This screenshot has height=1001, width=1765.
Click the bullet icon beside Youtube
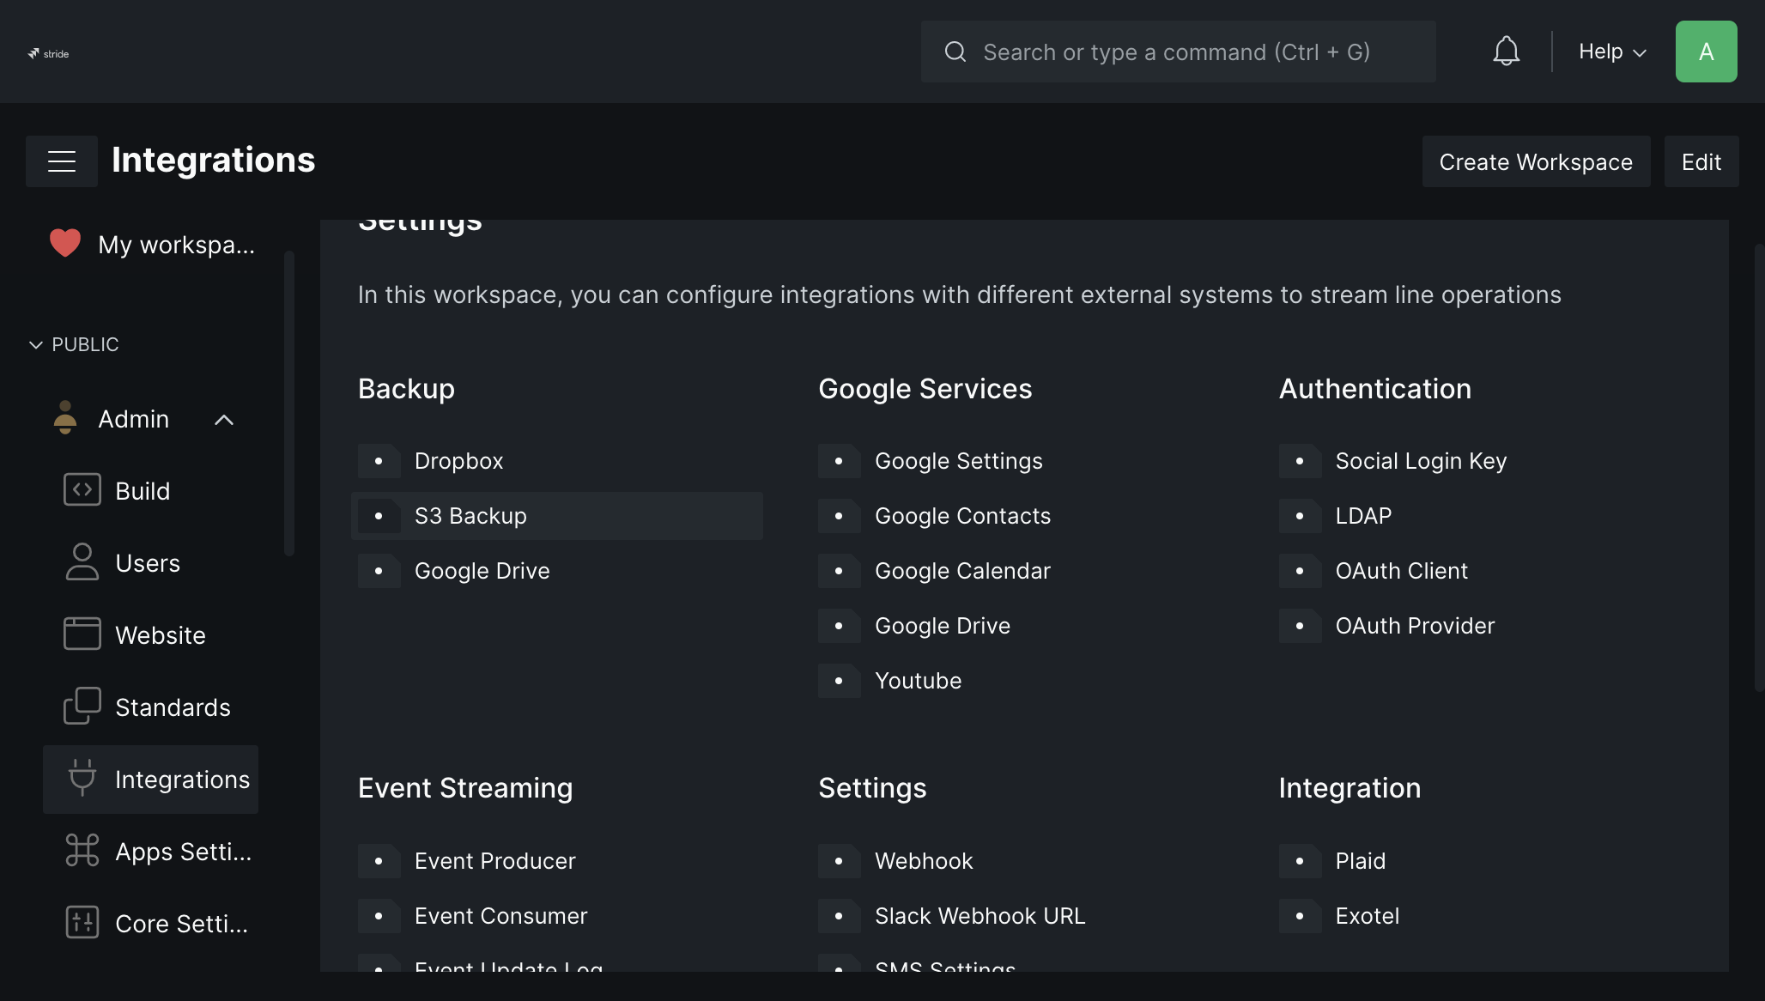tap(839, 681)
